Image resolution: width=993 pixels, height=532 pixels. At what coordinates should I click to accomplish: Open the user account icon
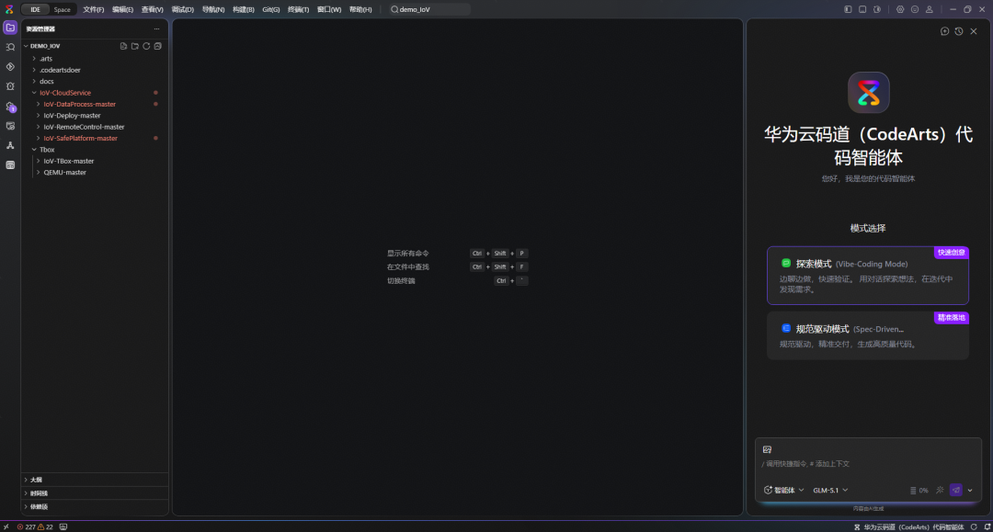[929, 9]
